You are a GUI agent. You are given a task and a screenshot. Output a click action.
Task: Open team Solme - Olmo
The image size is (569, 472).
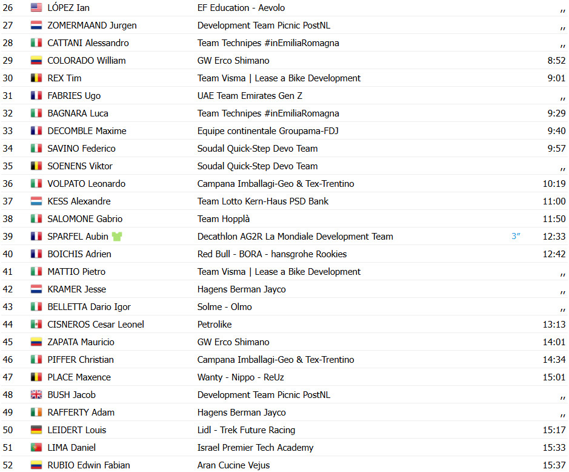click(x=224, y=306)
